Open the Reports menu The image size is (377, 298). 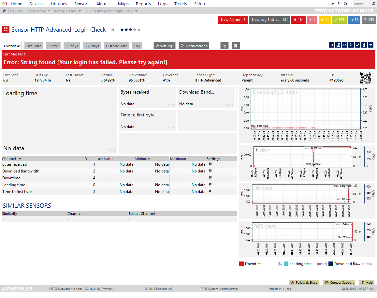143,4
